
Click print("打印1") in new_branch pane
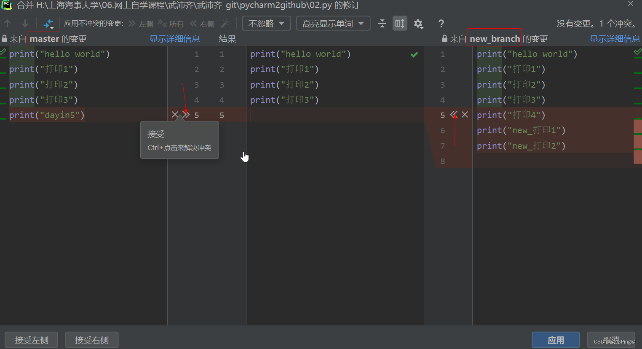click(x=511, y=69)
